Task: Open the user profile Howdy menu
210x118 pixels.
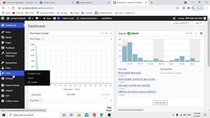Action: point(192,18)
